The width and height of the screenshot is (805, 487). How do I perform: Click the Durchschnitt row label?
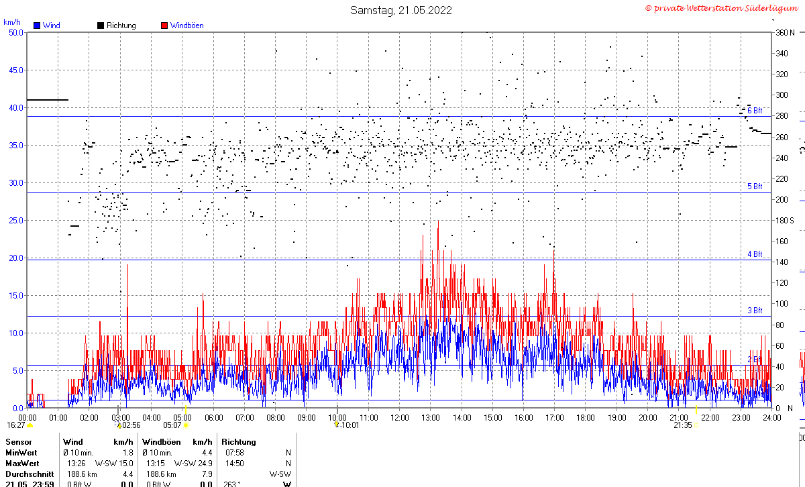[x=30, y=474]
